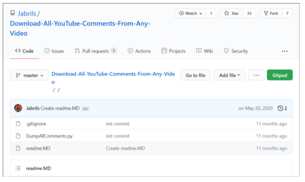Screen dimensions: 305x182
Task: Open the Projects tab
Action: 174,51
